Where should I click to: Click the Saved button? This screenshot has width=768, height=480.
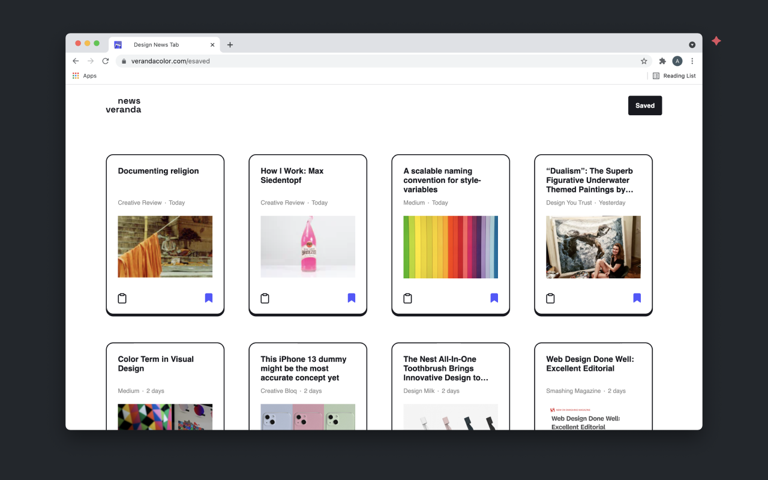point(645,105)
